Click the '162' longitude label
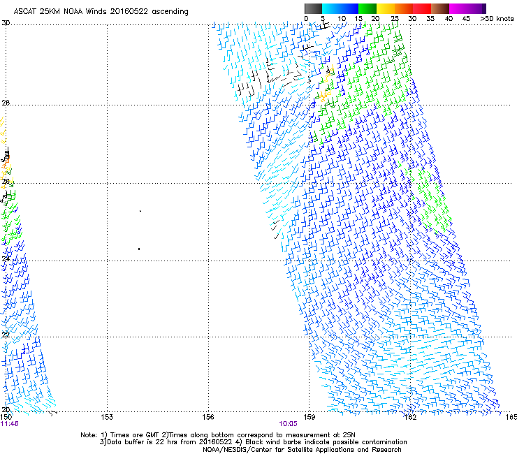The width and height of the screenshot is (517, 454). (411, 417)
